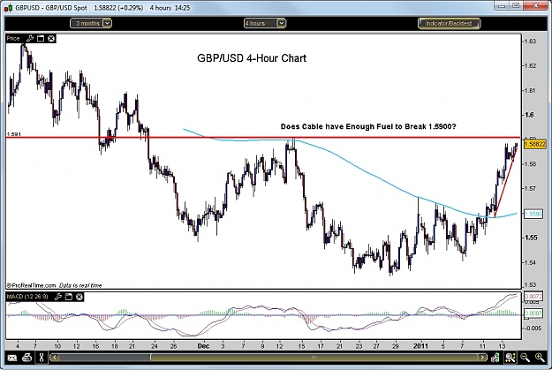The image size is (552, 370).
Task: Click the horizontal timeline scrollbar thumb
Action: point(314,358)
